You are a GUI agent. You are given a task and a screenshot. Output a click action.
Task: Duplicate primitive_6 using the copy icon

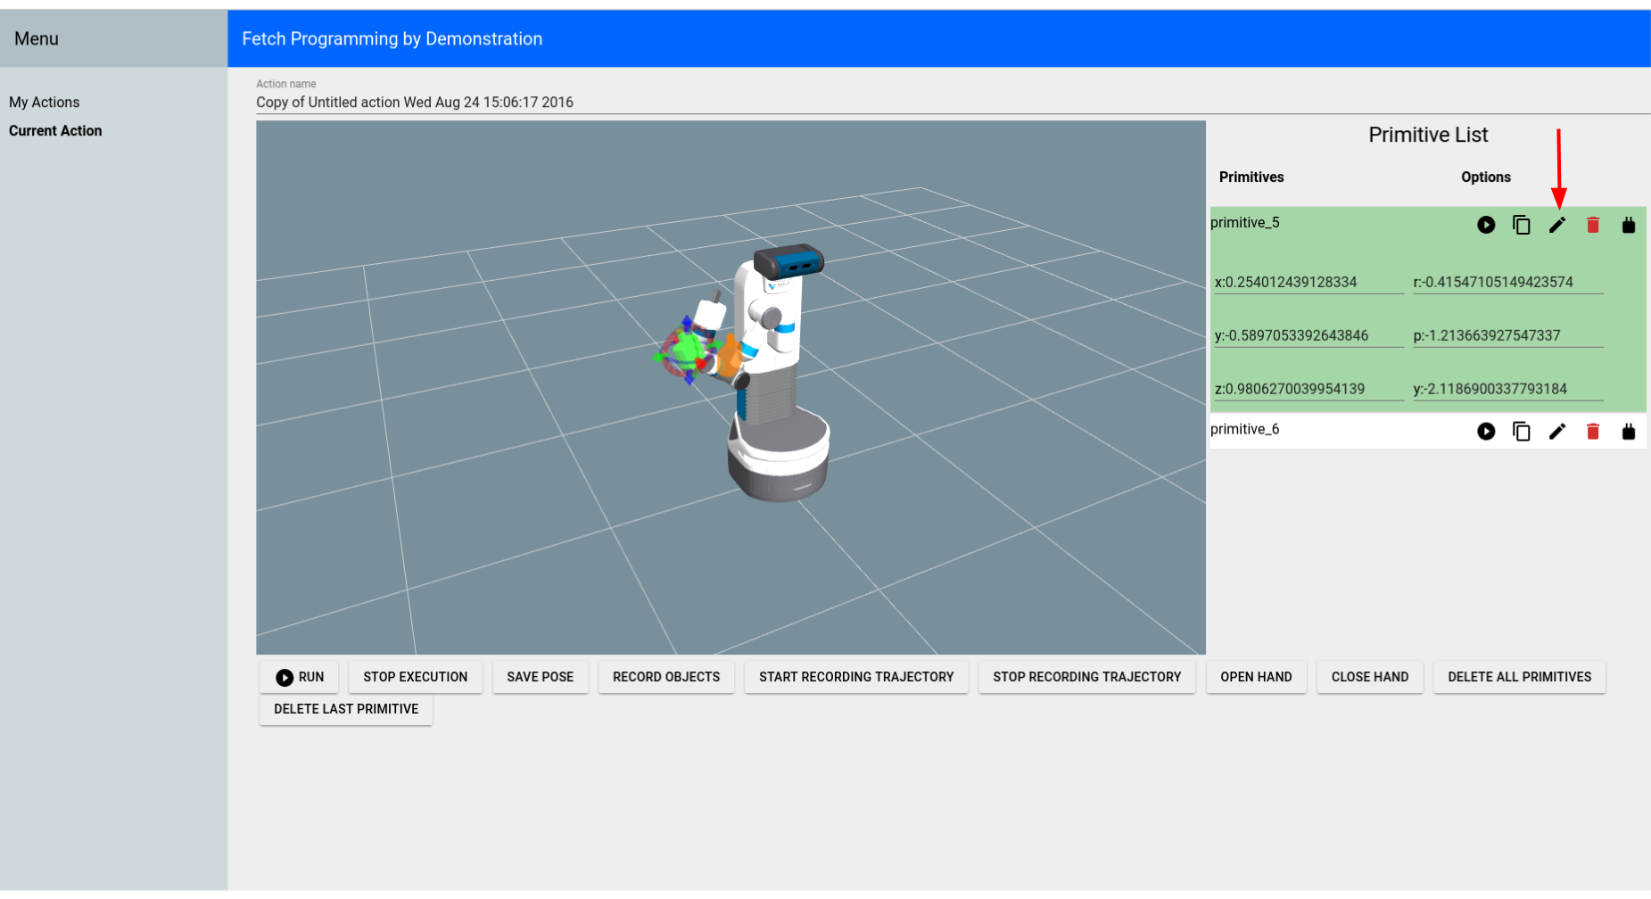coord(1522,432)
